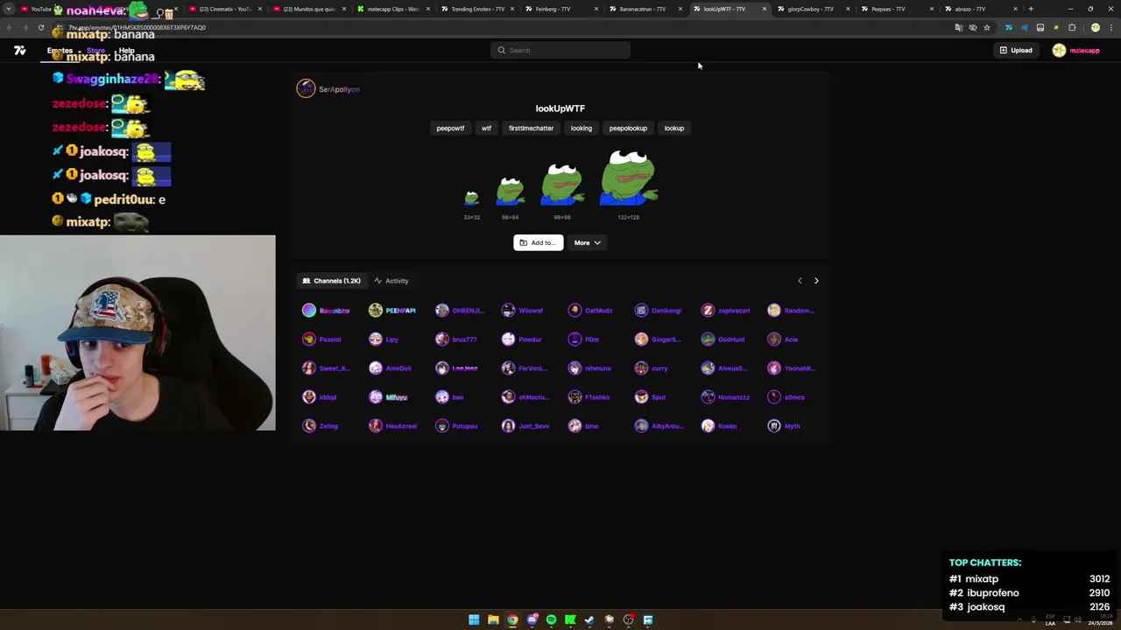The width and height of the screenshot is (1121, 630).
Task: Select the wtf tag
Action: [486, 129]
